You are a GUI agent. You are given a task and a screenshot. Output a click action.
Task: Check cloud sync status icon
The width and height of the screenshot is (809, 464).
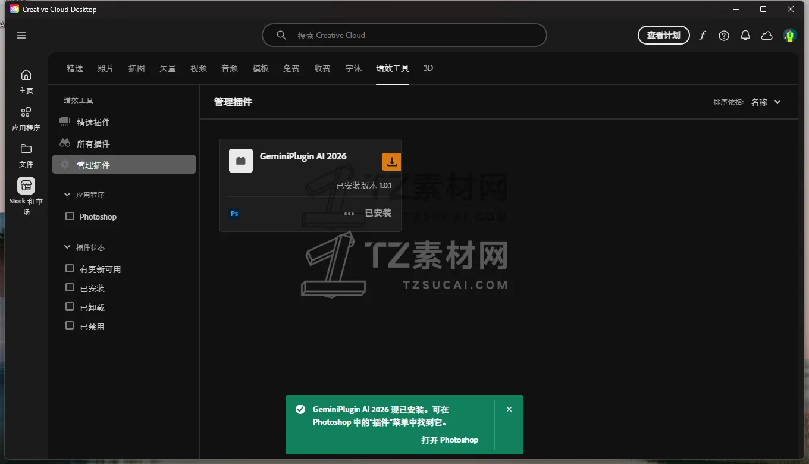[767, 36]
